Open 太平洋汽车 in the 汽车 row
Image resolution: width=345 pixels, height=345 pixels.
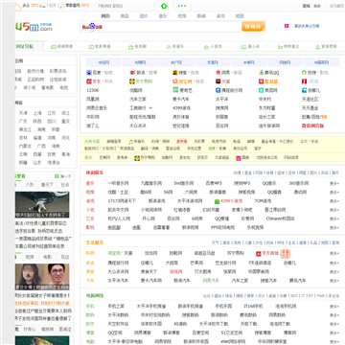tap(118, 281)
